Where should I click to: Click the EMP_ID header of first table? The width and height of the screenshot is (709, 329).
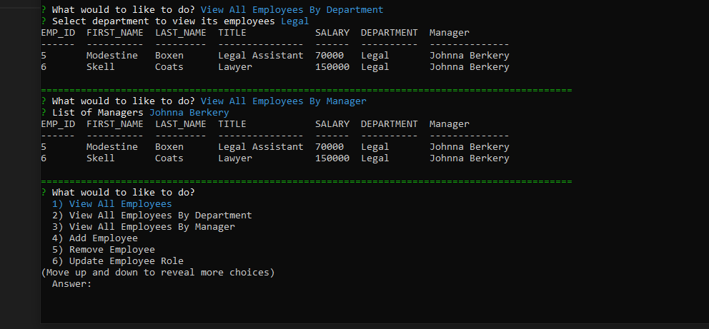[x=58, y=33]
